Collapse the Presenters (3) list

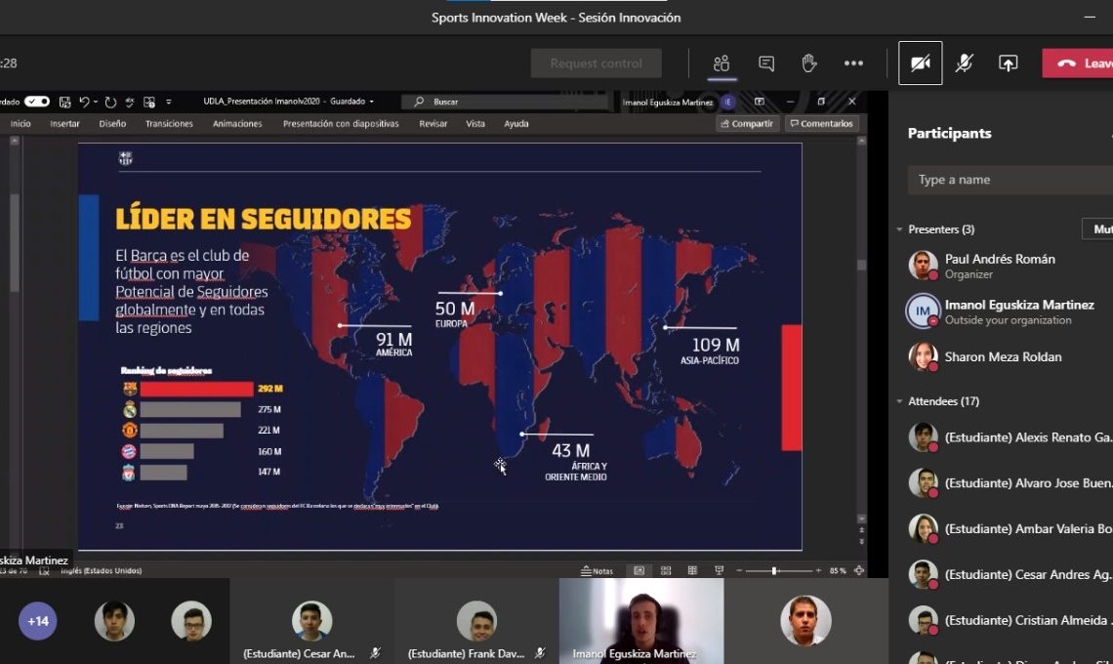pos(899,229)
